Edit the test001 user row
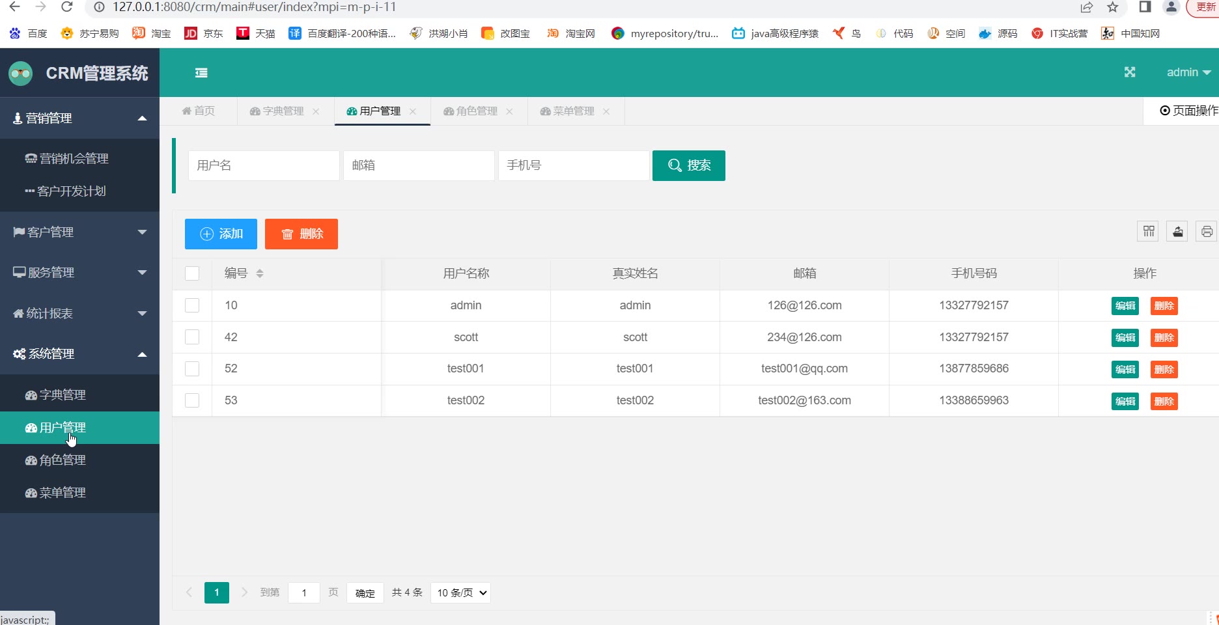Viewport: 1219px width, 625px height. [x=1125, y=370]
